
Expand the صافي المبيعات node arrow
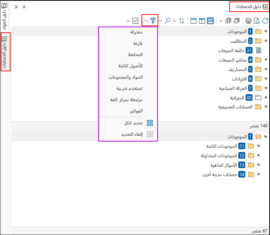tap(266, 60)
